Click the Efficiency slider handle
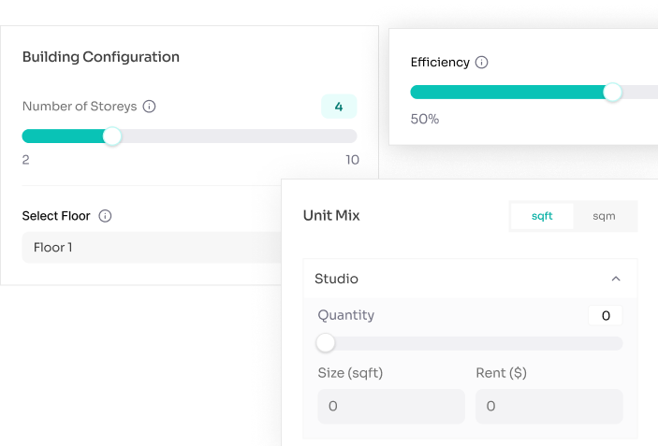 click(x=612, y=93)
